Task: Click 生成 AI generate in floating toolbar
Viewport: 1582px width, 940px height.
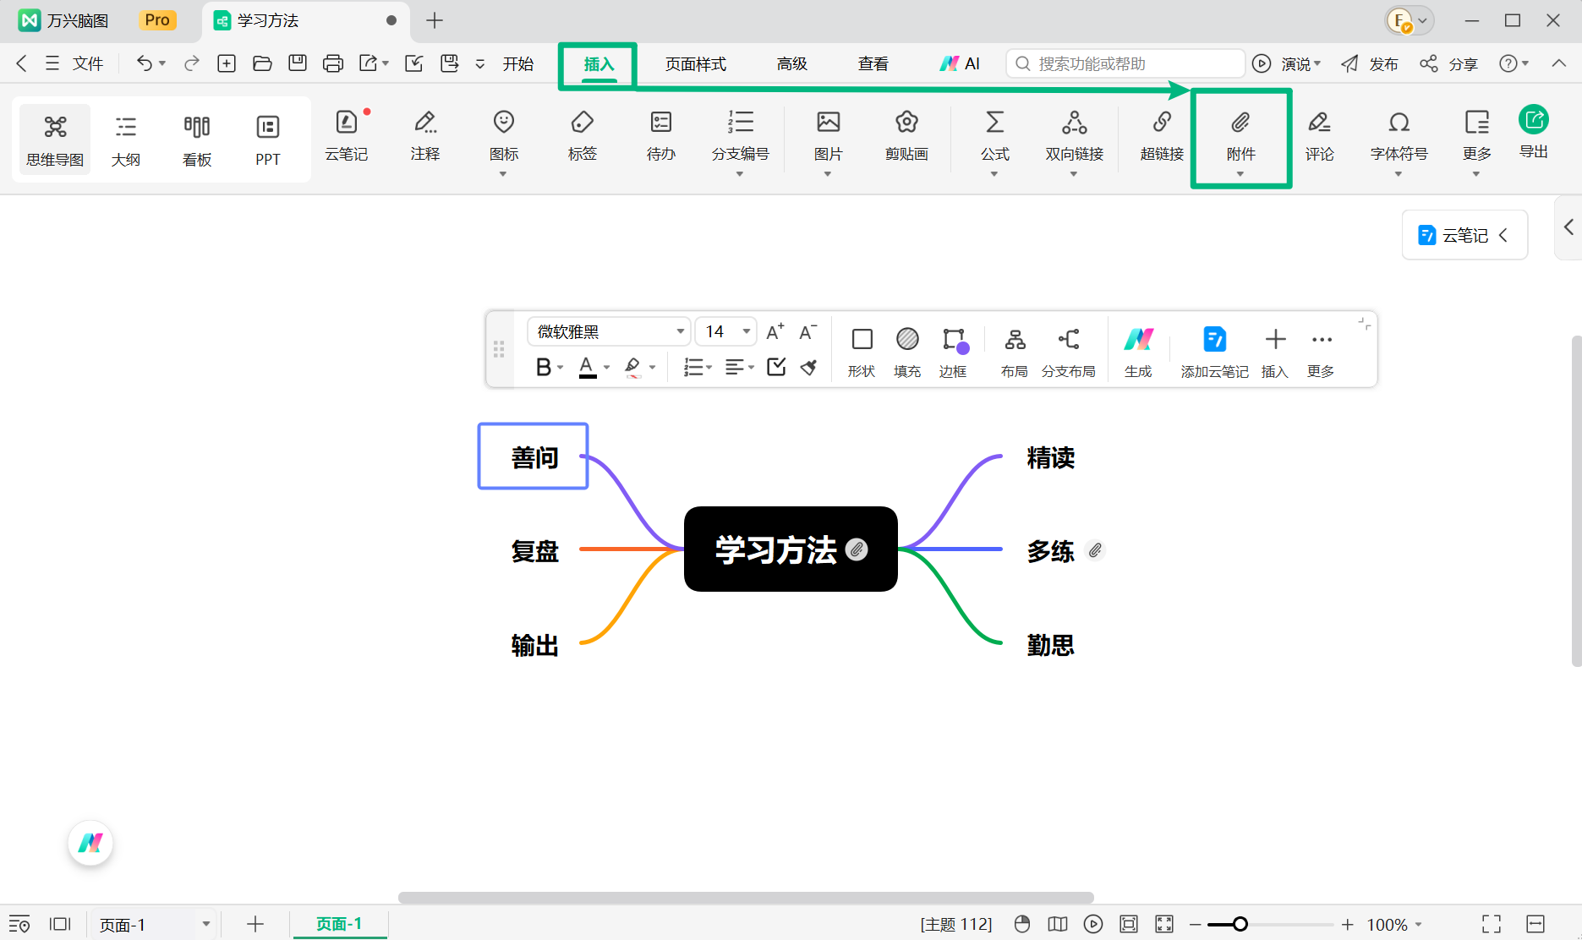Action: tap(1138, 352)
